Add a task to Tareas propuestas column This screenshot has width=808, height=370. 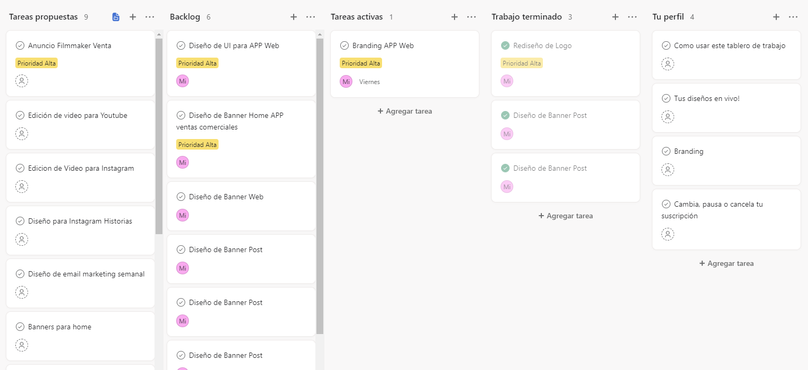click(133, 17)
